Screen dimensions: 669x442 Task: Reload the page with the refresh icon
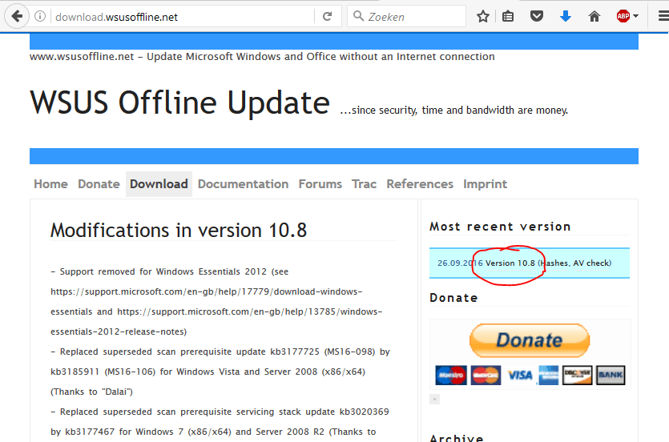[x=327, y=17]
